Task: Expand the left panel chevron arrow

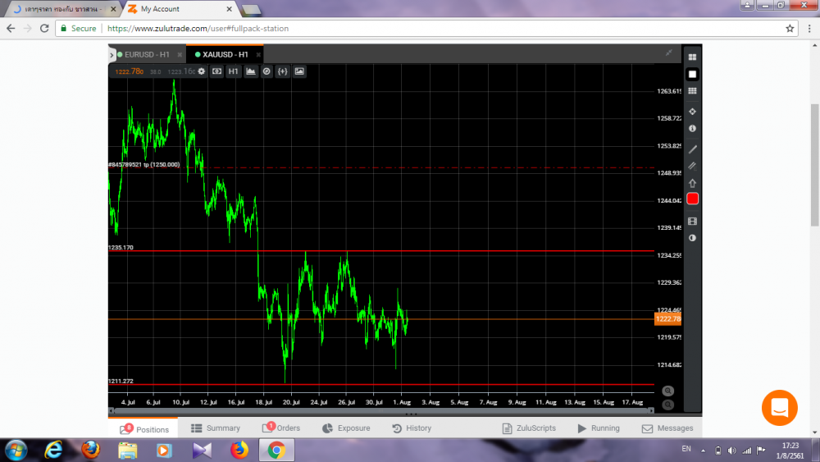Action: click(112, 54)
